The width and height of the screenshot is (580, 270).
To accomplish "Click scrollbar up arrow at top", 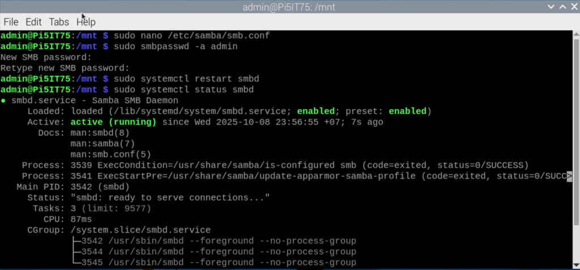I will pos(576,34).
